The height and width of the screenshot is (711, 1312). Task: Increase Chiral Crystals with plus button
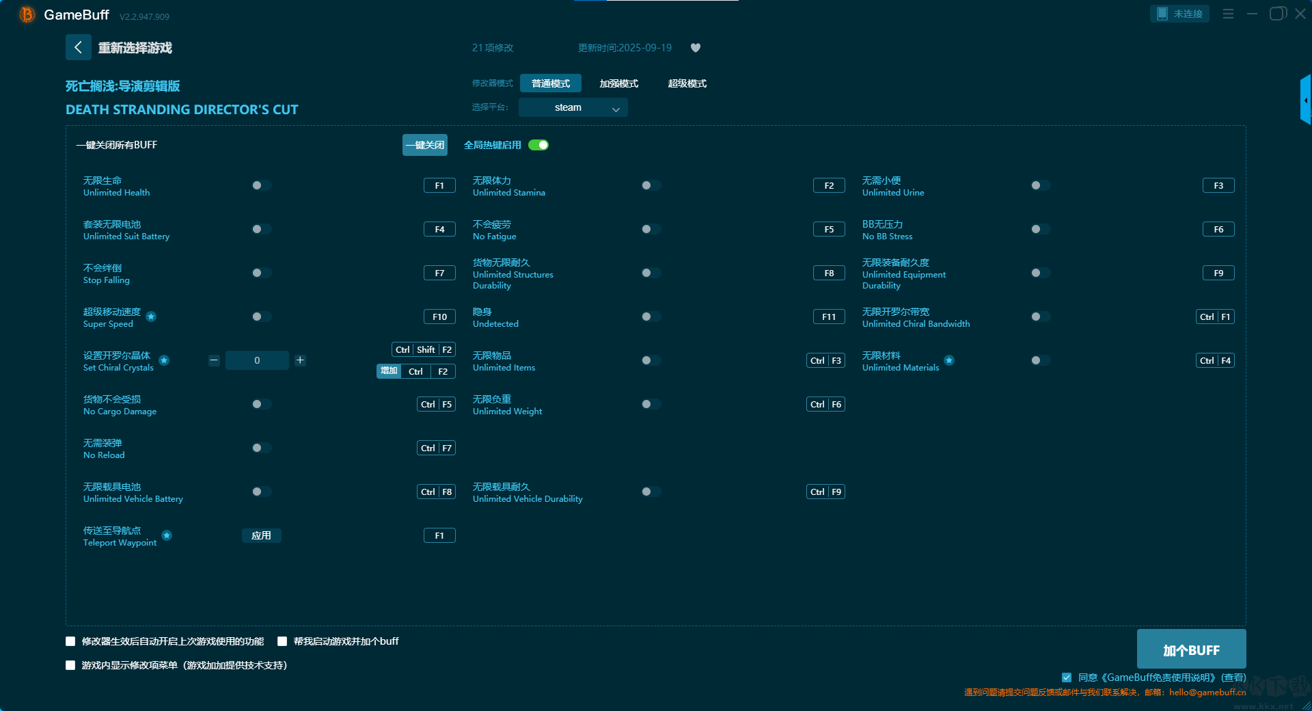(300, 360)
